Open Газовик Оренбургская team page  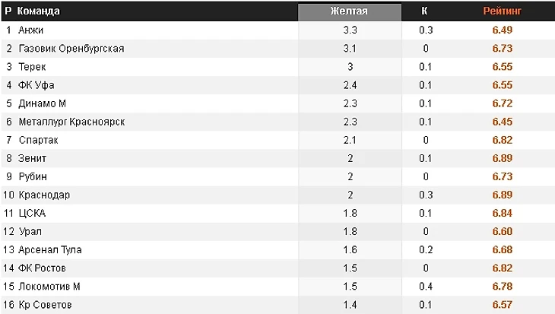[x=71, y=49]
